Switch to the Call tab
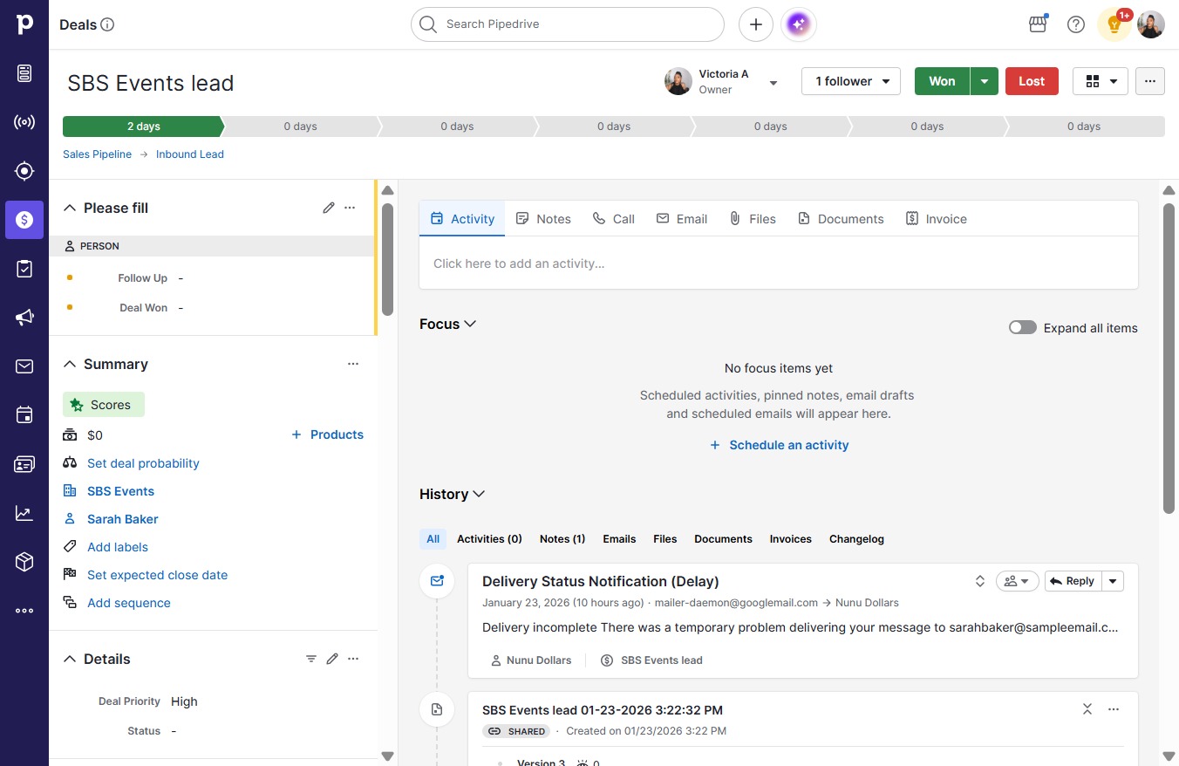The width and height of the screenshot is (1179, 766). click(x=614, y=219)
